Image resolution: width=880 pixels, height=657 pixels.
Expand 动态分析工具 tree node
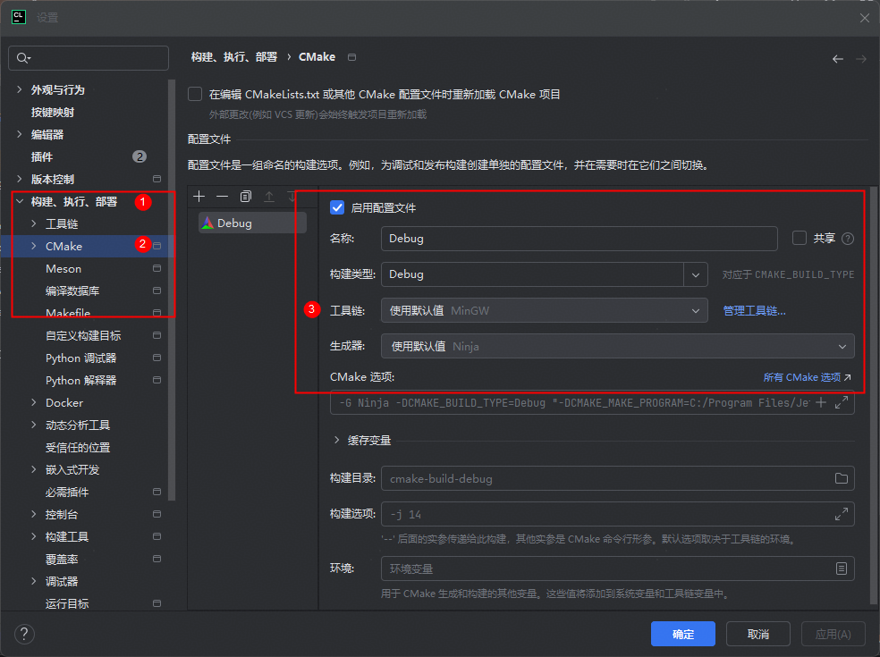click(34, 425)
